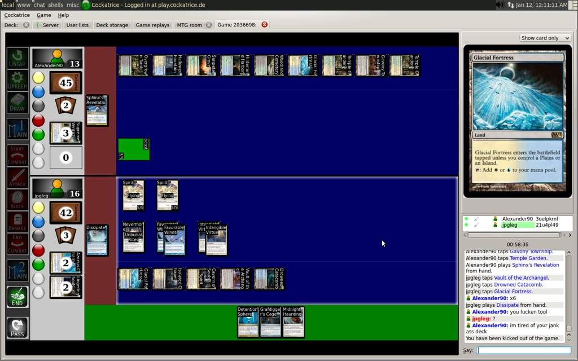Select the Upkeep phase icon
This screenshot has height=361, width=578.
pyautogui.click(x=17, y=80)
